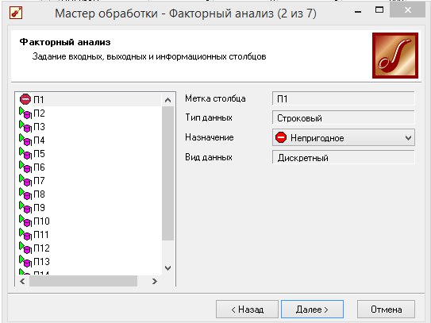This screenshot has width=431, height=323.
Task: Return to previous step with Назад
Action: pos(247,310)
